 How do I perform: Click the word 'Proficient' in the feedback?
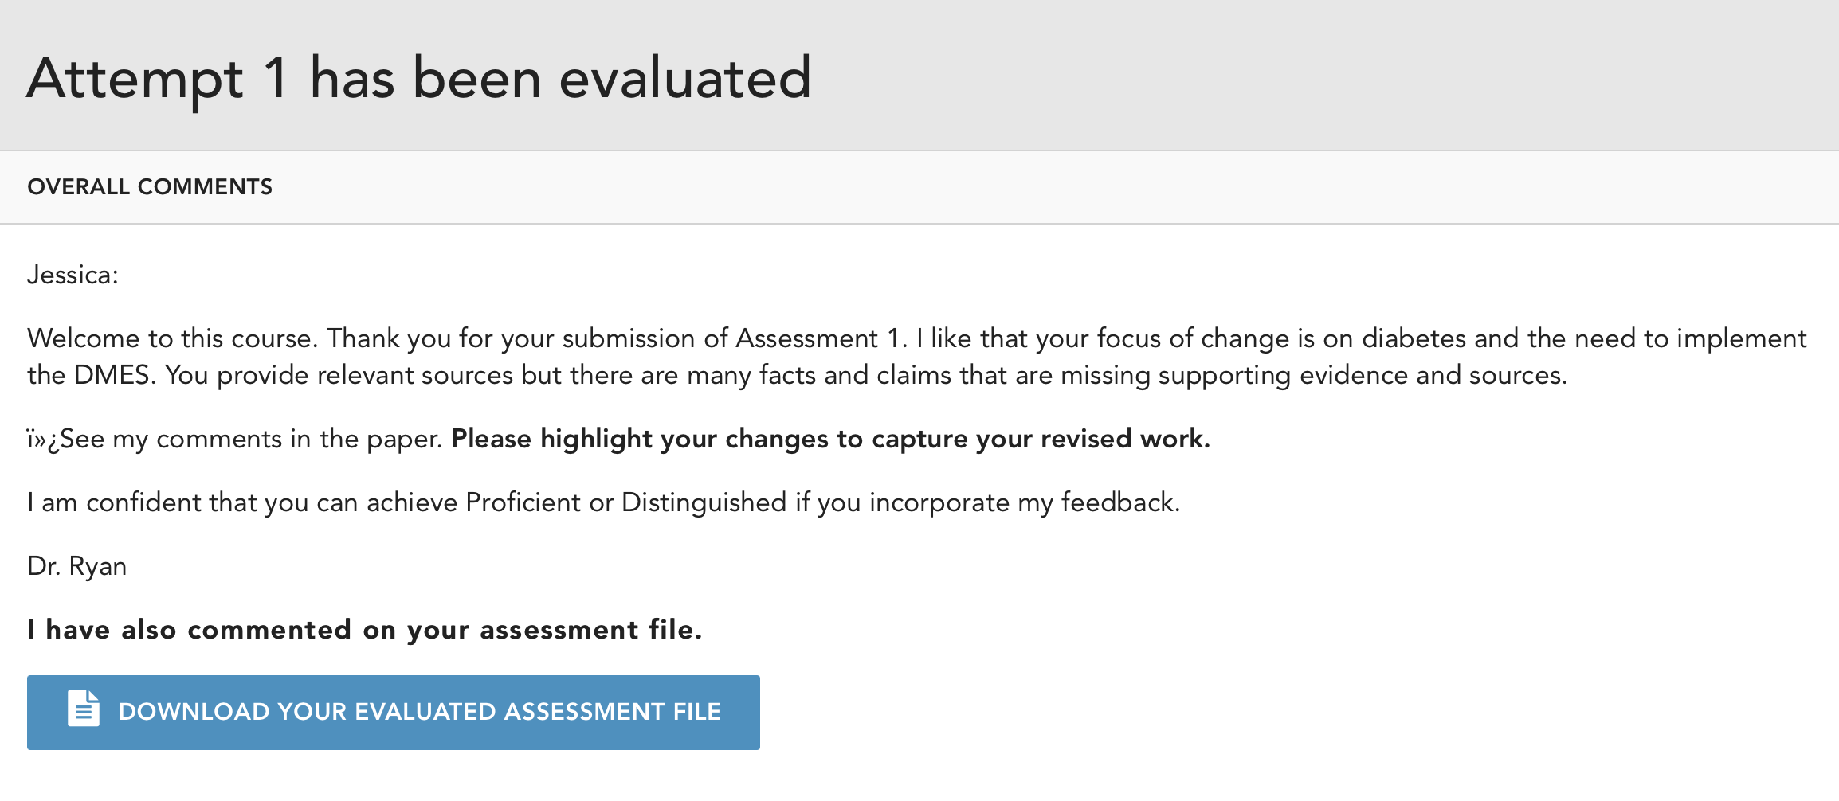coord(523,502)
